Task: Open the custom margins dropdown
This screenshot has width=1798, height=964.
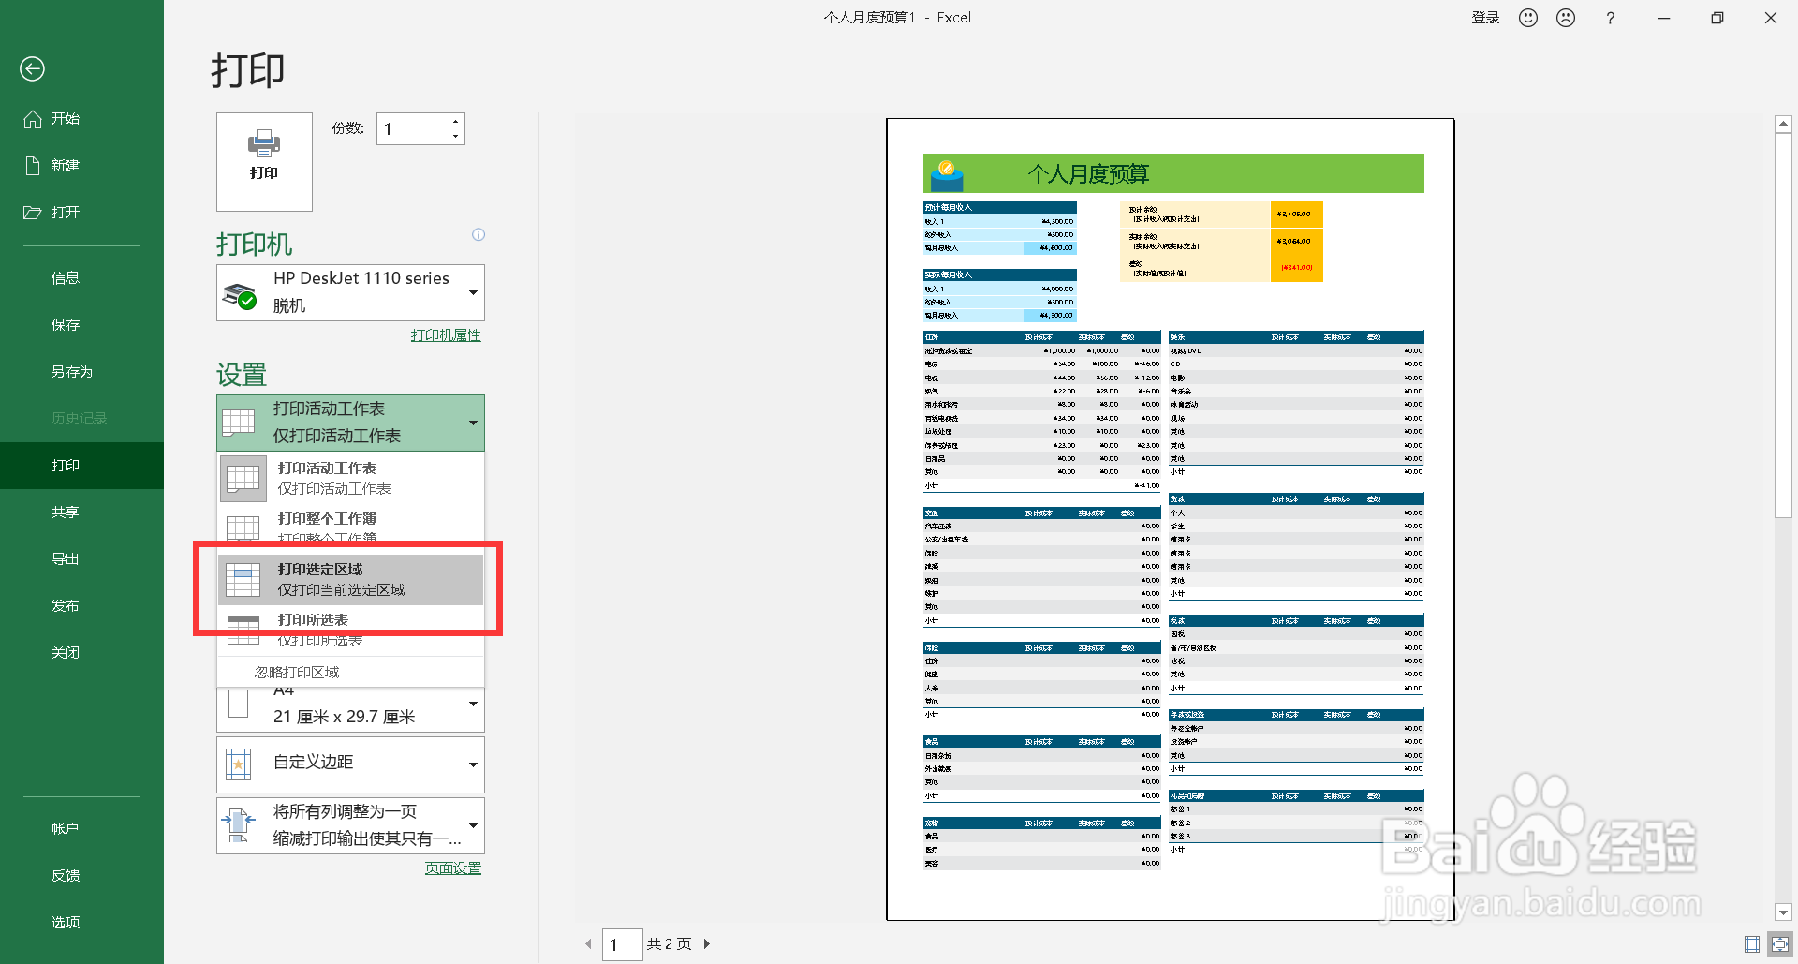Action: [x=350, y=764]
